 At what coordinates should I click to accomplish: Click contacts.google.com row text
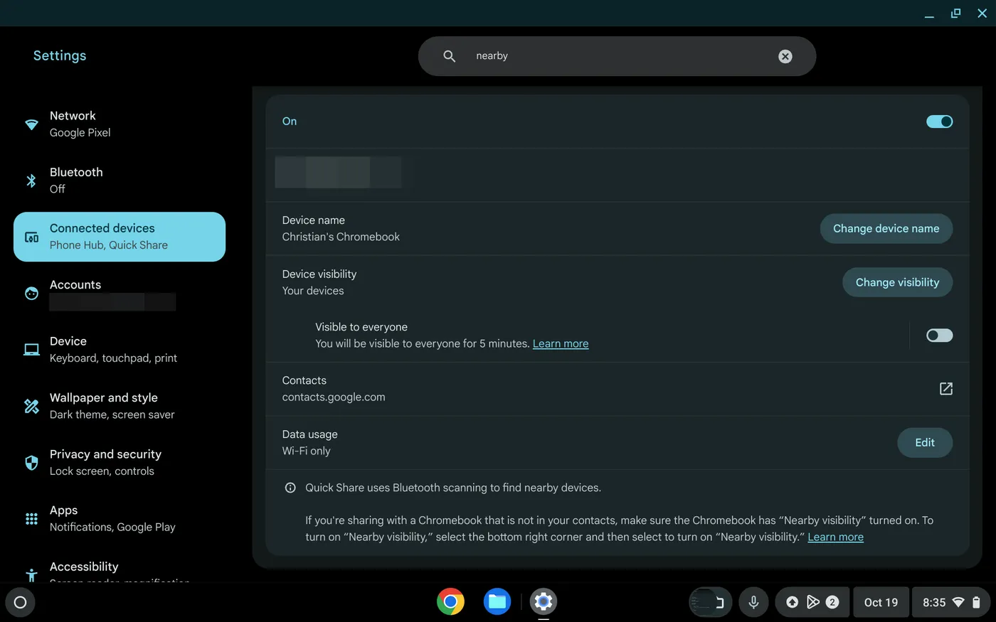[x=334, y=397]
